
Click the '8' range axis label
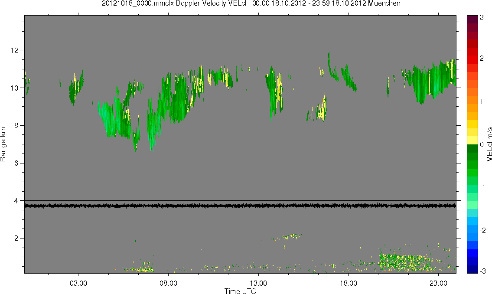tap(17, 125)
